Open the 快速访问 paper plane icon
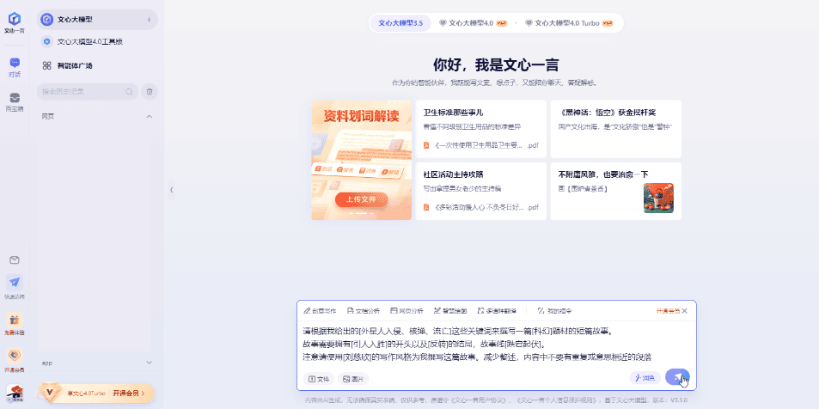The width and height of the screenshot is (819, 409). click(15, 287)
